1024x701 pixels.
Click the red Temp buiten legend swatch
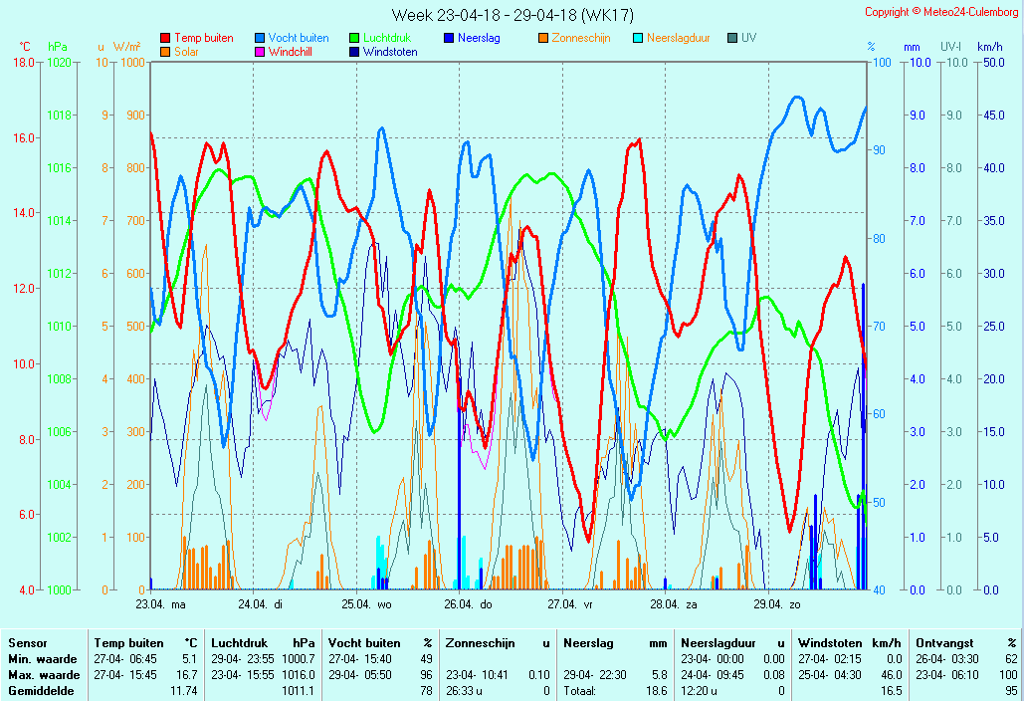pyautogui.click(x=165, y=38)
